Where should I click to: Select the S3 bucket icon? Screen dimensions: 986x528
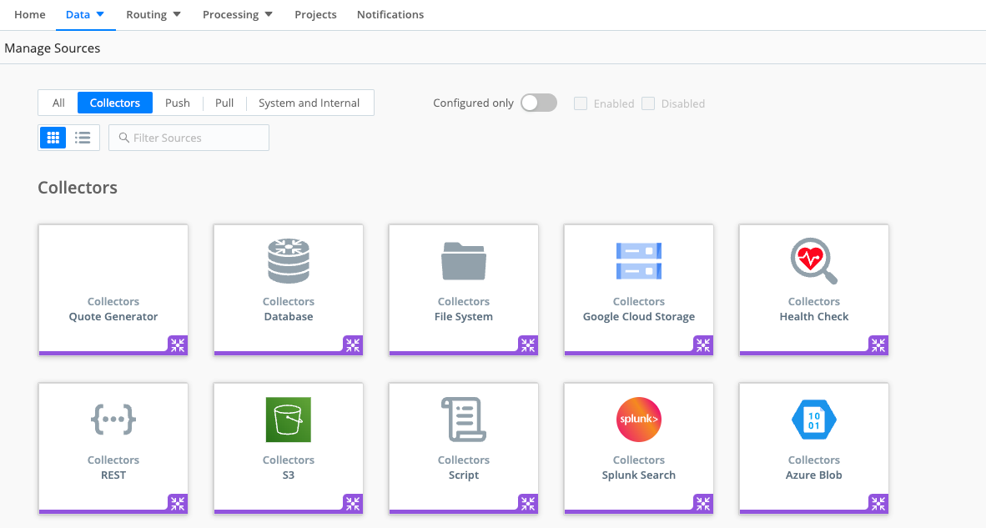[288, 420]
